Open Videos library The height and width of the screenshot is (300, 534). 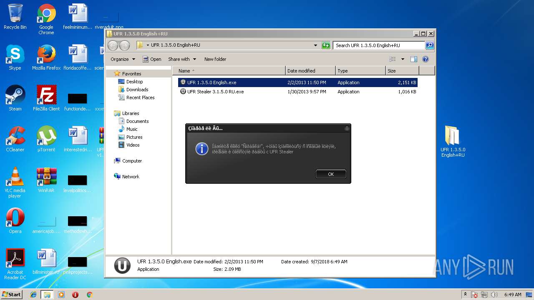click(x=133, y=145)
